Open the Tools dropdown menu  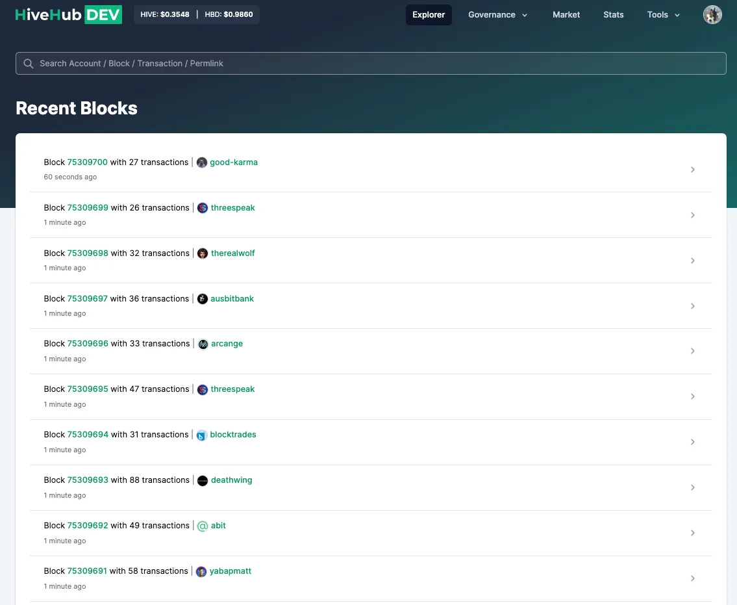coord(663,14)
